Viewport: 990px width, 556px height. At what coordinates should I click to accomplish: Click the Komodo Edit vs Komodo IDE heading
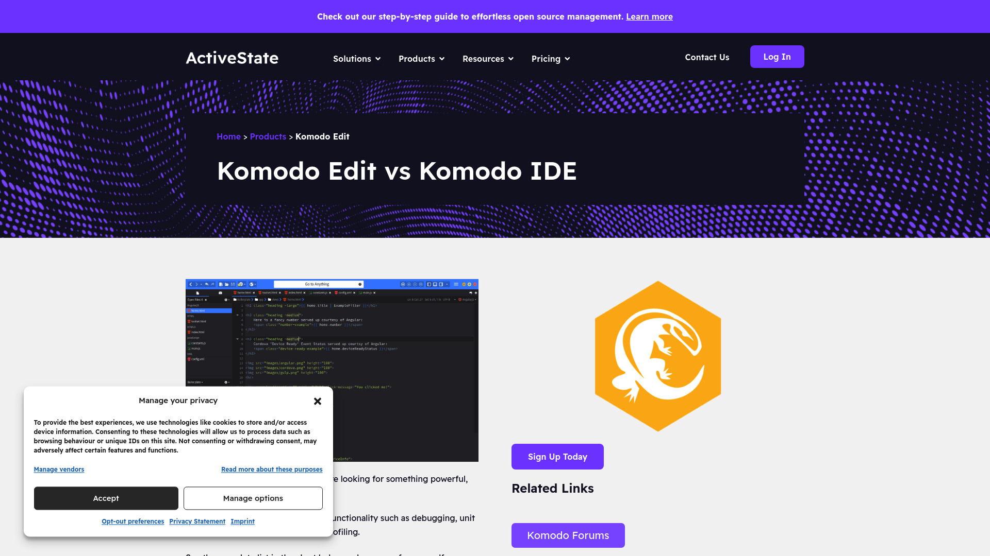pyautogui.click(x=397, y=171)
